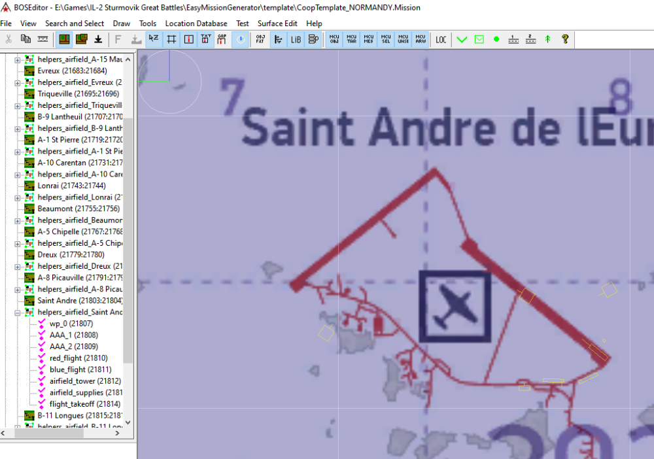The height and width of the screenshot is (459, 654).
Task: Click the download arrow toolbar icon
Action: (x=98, y=39)
